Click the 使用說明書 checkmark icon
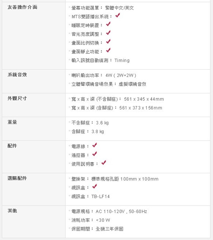Screen dimensions: 213x240 click(104, 163)
